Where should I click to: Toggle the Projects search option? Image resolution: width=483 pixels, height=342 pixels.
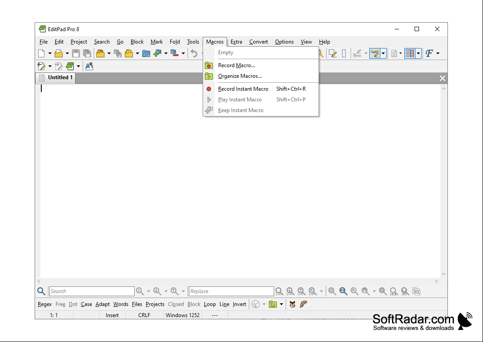point(155,304)
